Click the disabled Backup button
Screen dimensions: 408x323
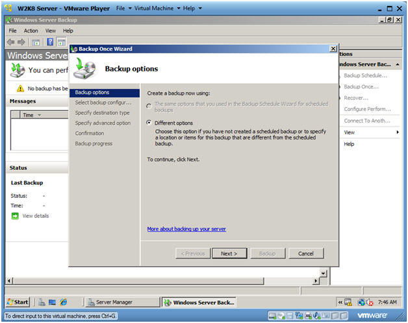pos(268,254)
